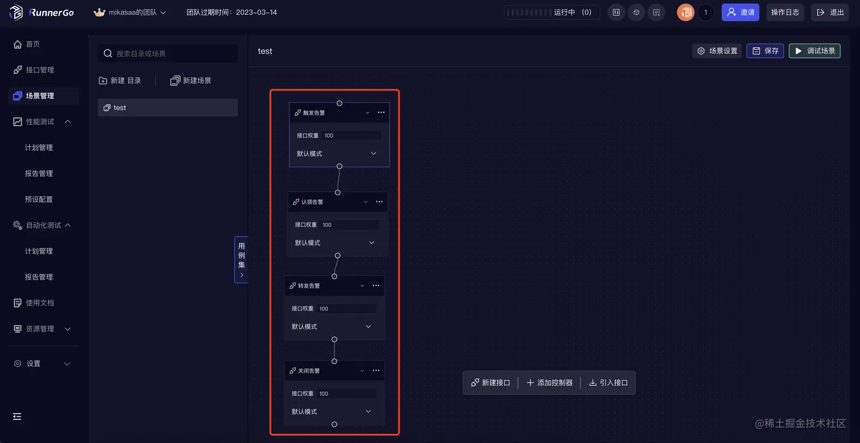Viewport: 860px width, 443px height.
Task: Click the 认领告警 node link icon
Action: (296, 202)
